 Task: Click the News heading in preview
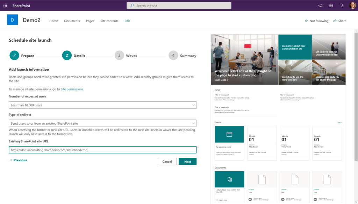(217, 90)
